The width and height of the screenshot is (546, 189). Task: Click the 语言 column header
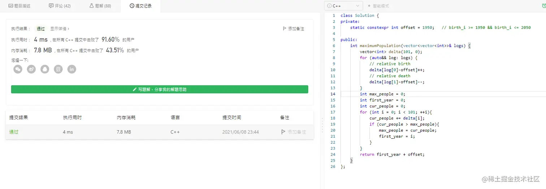point(175,118)
